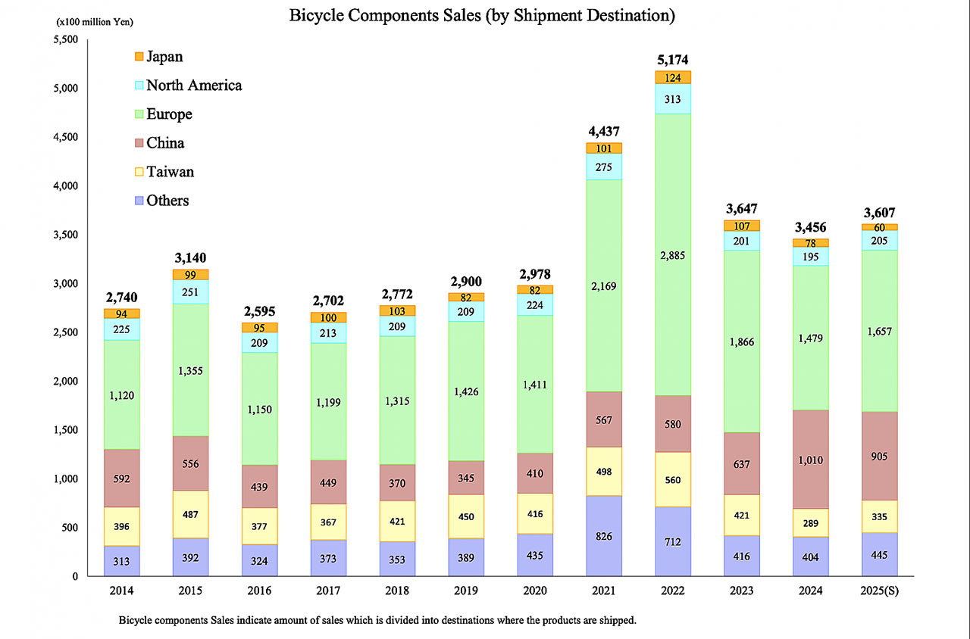
Task: Select the 2025(S) Japan segment labeled 60
Action: [879, 227]
